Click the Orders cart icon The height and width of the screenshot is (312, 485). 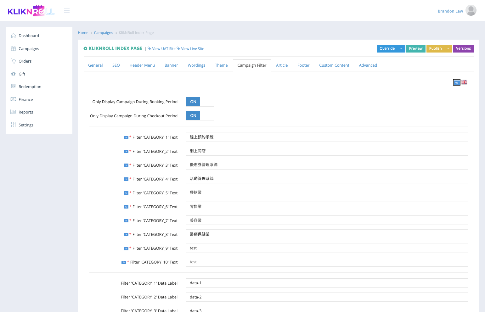(13, 61)
